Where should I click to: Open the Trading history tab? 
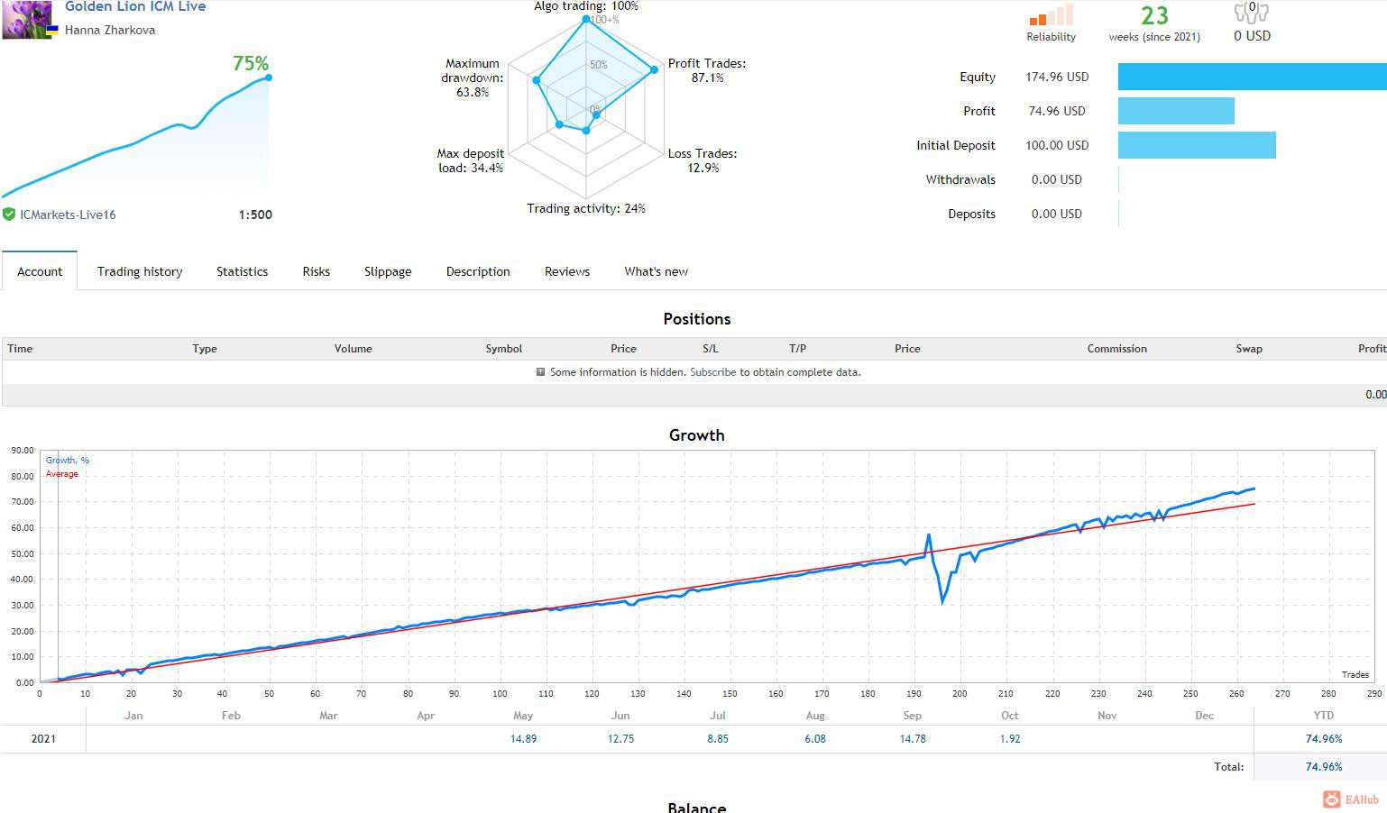[x=140, y=271]
